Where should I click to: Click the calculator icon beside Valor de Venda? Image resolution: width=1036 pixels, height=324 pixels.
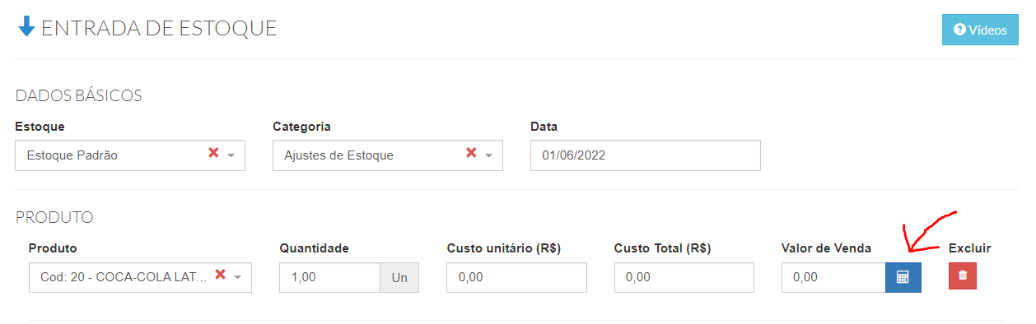[903, 278]
